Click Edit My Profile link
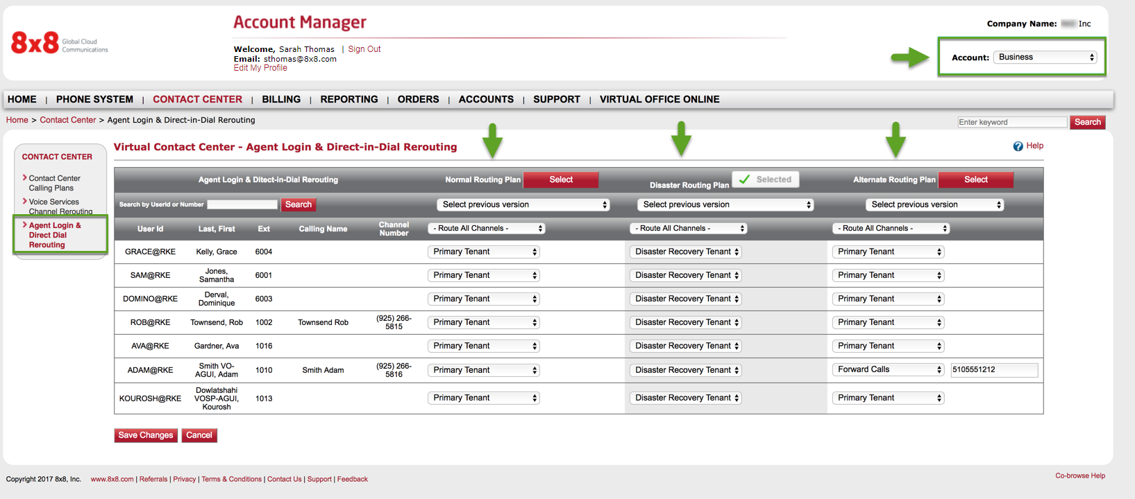This screenshot has height=499, width=1135. click(260, 68)
